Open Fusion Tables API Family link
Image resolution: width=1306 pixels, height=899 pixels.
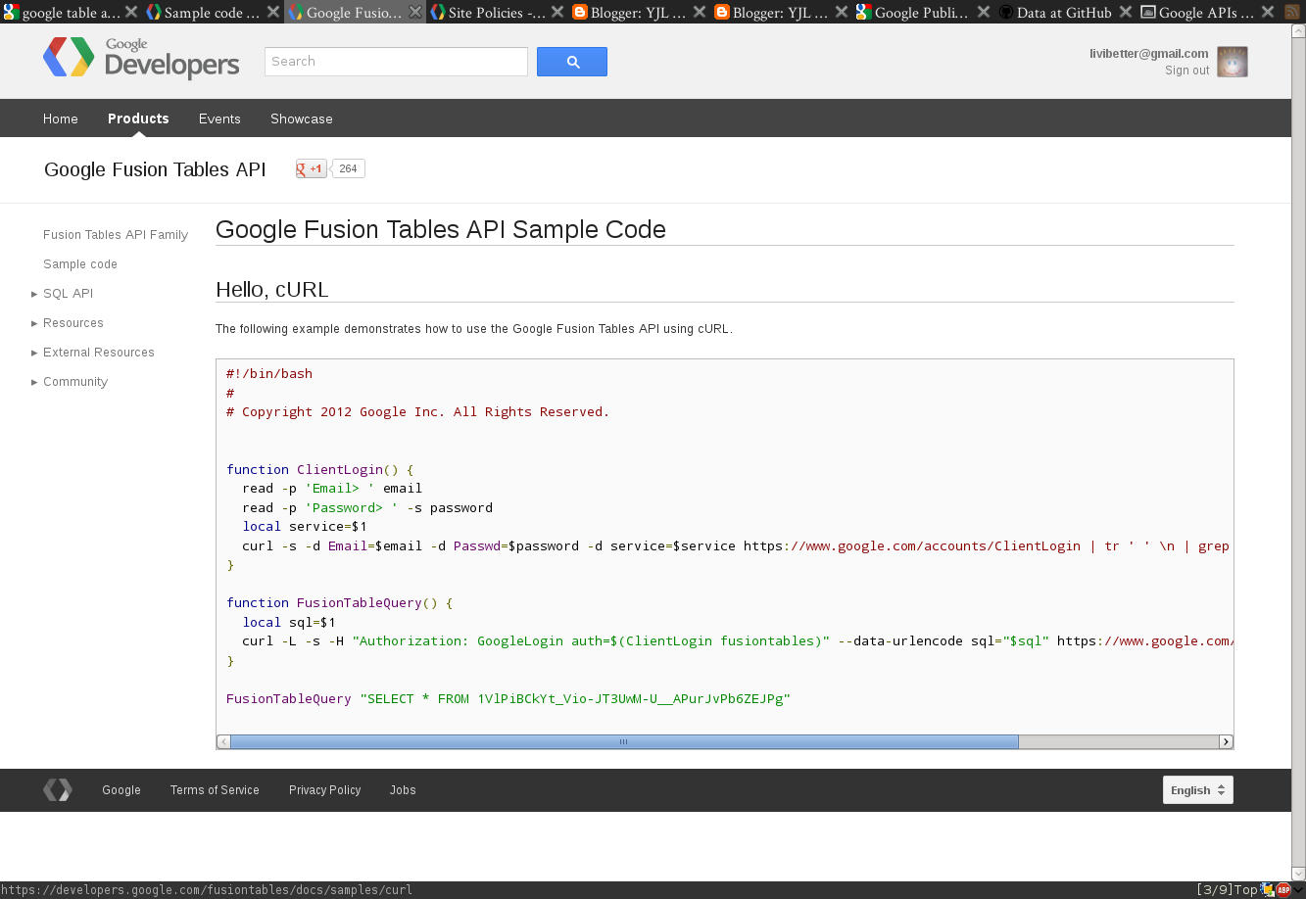point(116,235)
